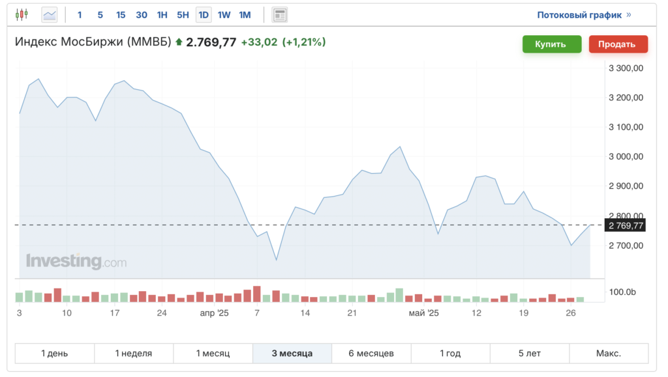Switch range to 1 месяц tab
Image resolution: width=668 pixels, height=377 pixels.
[213, 354]
